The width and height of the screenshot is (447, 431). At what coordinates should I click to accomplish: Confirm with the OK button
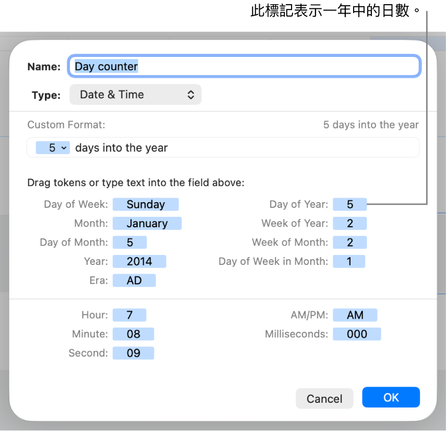pyautogui.click(x=391, y=398)
